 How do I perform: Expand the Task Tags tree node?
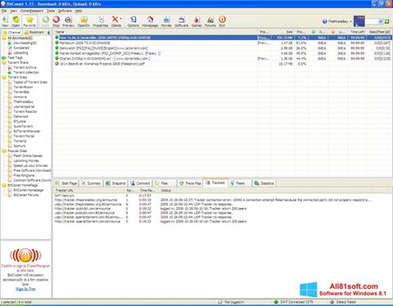coord(4,58)
